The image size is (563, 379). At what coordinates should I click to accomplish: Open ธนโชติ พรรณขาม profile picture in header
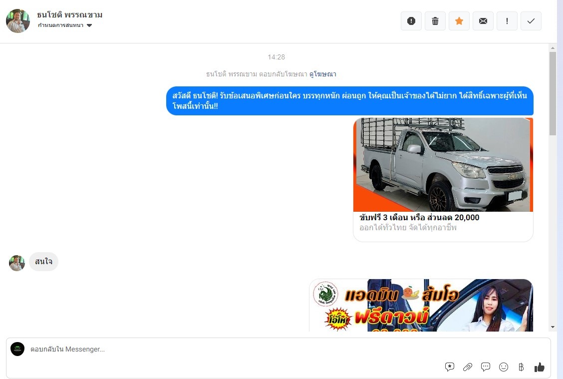(18, 21)
